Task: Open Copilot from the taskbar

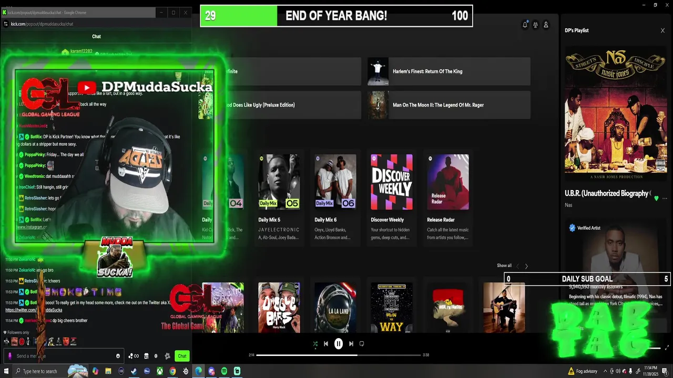Action: pos(95,371)
